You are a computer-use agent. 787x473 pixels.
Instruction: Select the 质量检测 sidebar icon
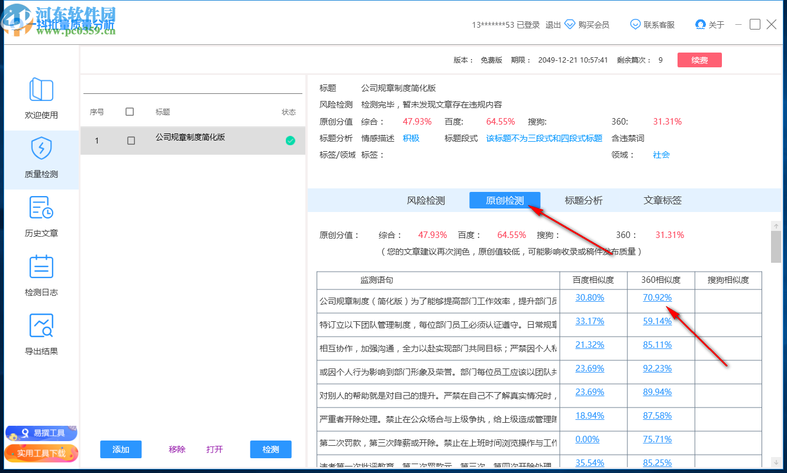click(41, 158)
